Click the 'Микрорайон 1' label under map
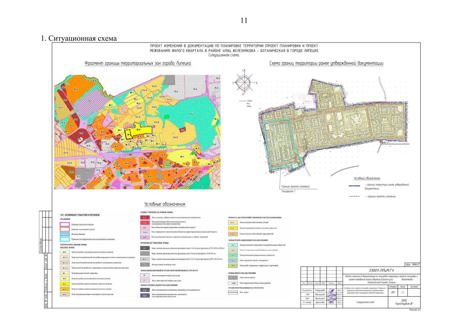 288,191
